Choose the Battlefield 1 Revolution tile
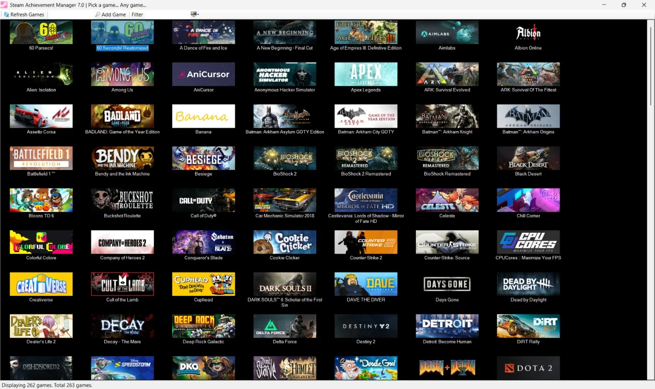This screenshot has height=389, width=655. pos(41,158)
